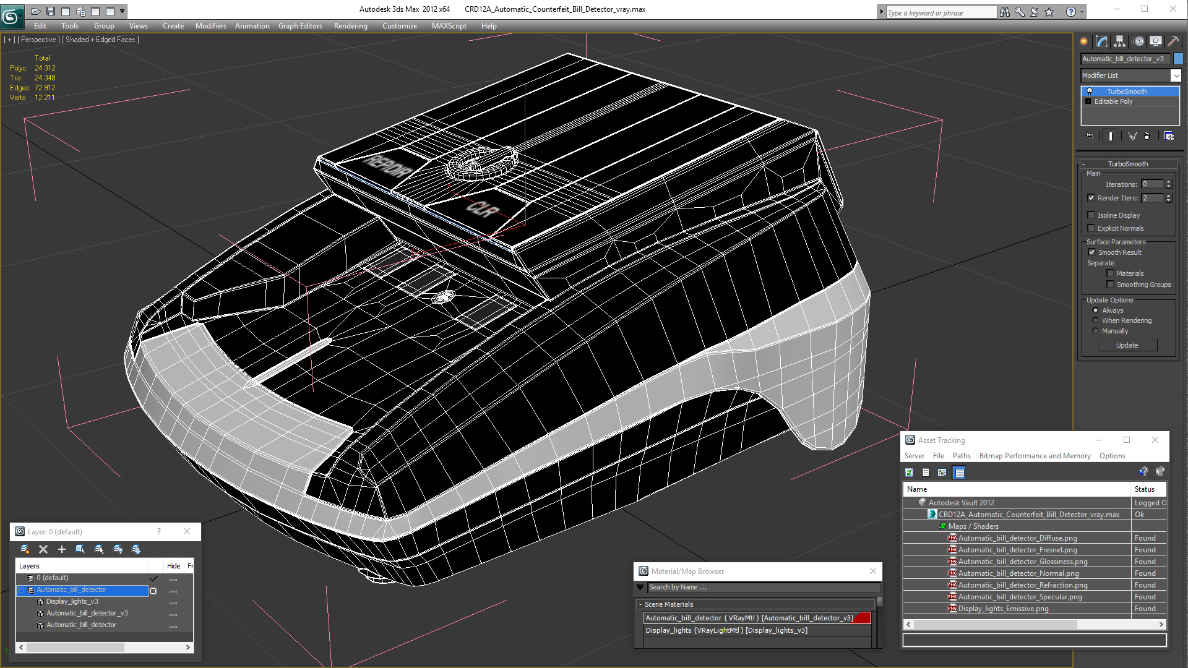
Task: Switch Asset Tracking to table view
Action: pyautogui.click(x=960, y=473)
